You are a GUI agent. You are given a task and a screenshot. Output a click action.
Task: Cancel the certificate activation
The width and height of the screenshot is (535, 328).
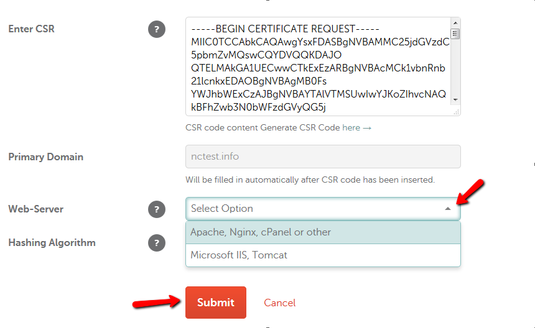279,303
